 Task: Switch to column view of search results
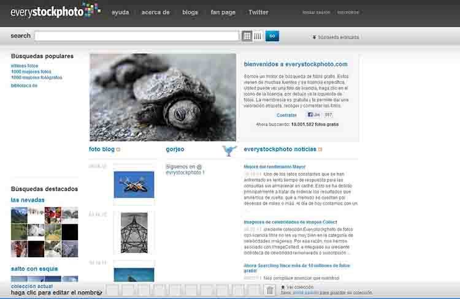point(258,36)
